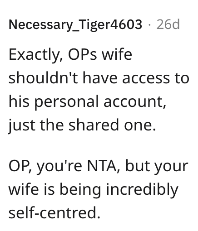Click the dot separator before 26d
Screen dimensions: 198x231
(x=149, y=24)
